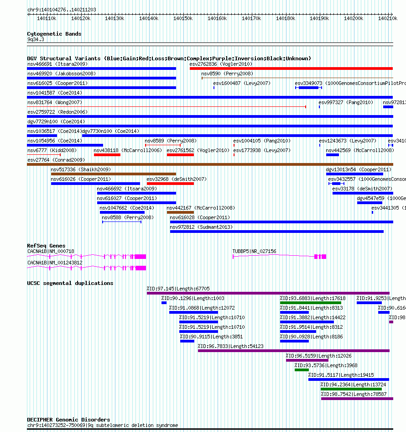The width and height of the screenshot is (406, 432).
Task: Click duplication %ID:98.7542|Length:78587 label
Action: pyautogui.click(x=354, y=395)
